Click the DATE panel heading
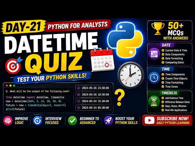The height and width of the screenshot is (146, 195). (x=166, y=45)
